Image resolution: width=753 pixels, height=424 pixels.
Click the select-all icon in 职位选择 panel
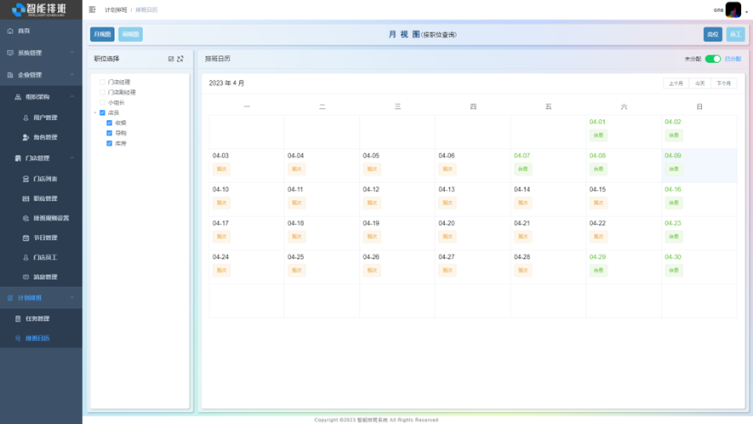coord(171,59)
